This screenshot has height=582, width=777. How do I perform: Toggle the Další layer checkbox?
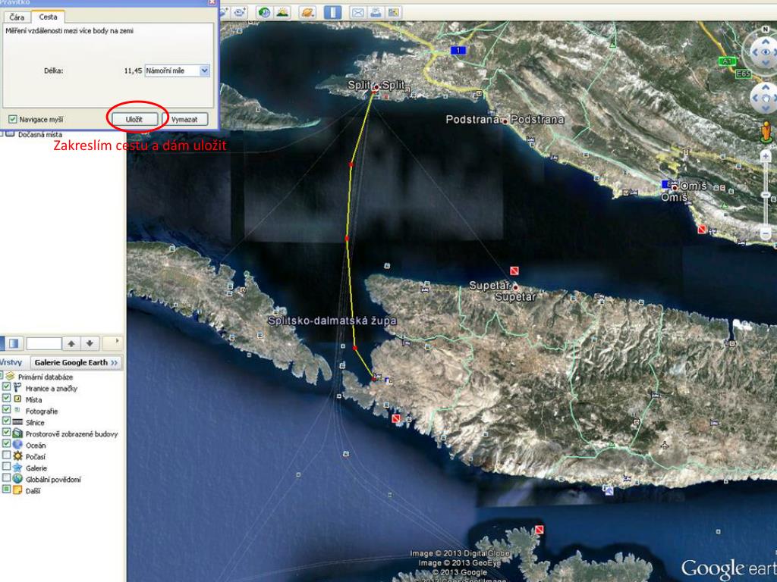point(6,489)
